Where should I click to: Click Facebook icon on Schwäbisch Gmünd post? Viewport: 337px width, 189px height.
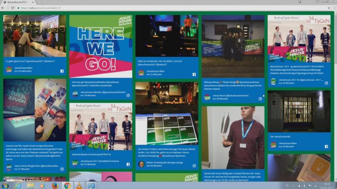128,164
